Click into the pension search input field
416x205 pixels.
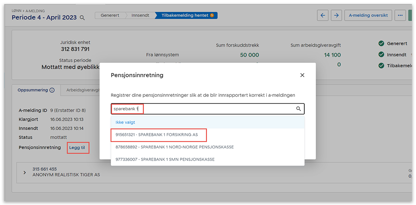coord(216,109)
